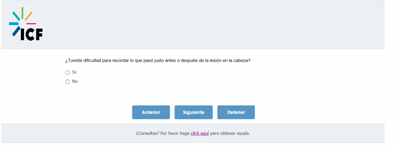Stop the survey with the Detener button
This screenshot has height=149, width=394.
(x=236, y=112)
